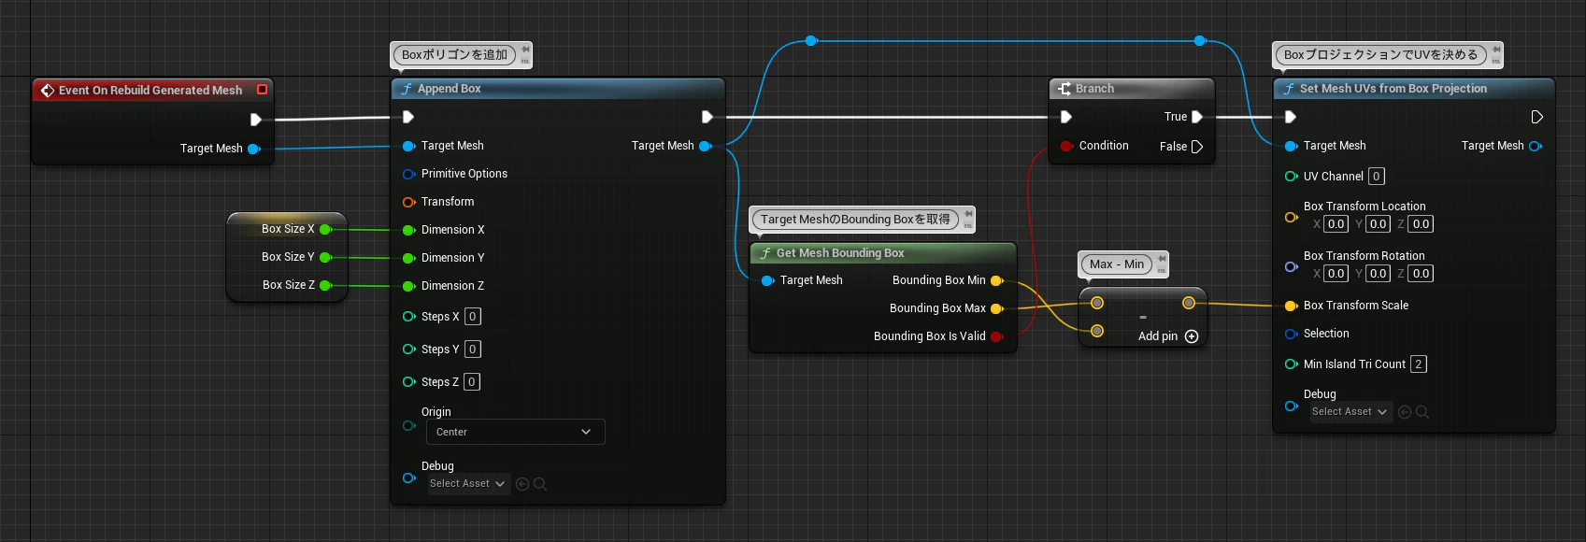
Task: Click the orange Transform pin on Append Box
Action: (408, 202)
